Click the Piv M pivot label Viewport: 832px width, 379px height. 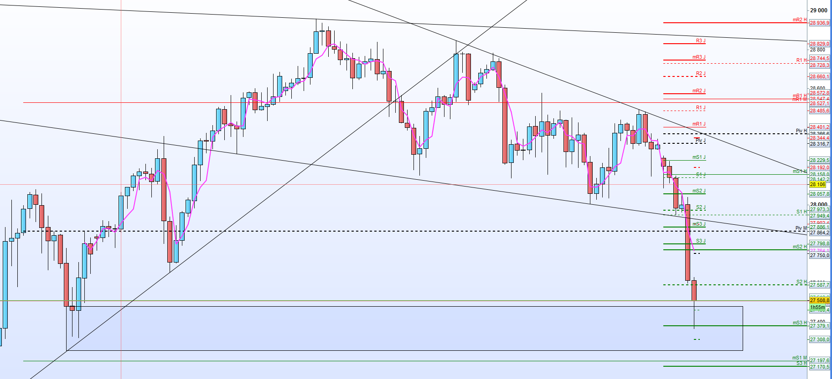pyautogui.click(x=801, y=228)
